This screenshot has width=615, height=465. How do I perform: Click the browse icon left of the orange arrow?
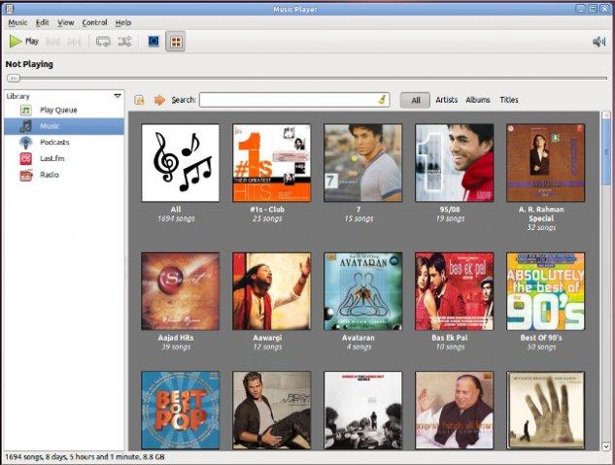(x=140, y=99)
